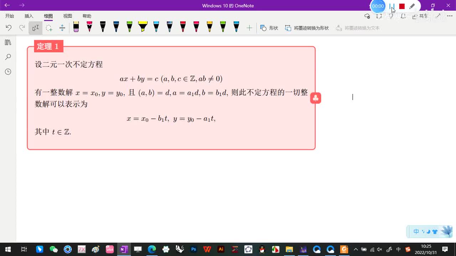The image size is (456, 256).
Task: Open the notifications bell
Action: (x=403, y=16)
